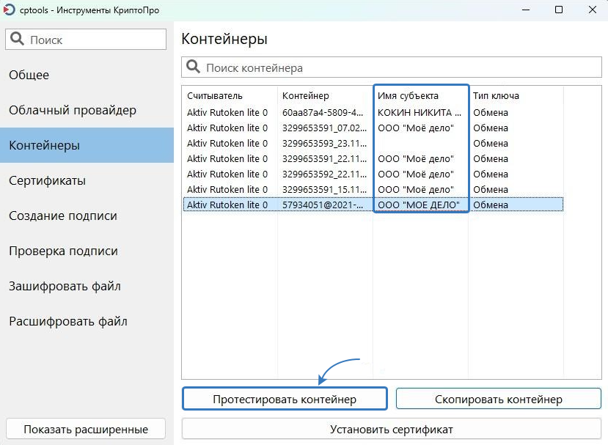This screenshot has width=608, height=445.
Task: Click the Установить сертификат button
Action: click(x=391, y=429)
